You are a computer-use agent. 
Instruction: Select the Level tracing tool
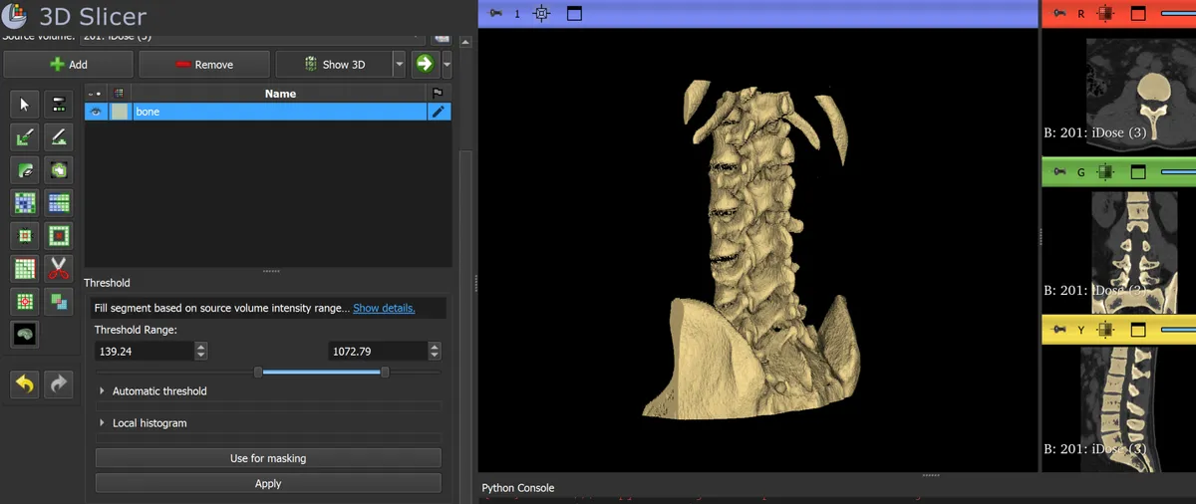[59, 170]
